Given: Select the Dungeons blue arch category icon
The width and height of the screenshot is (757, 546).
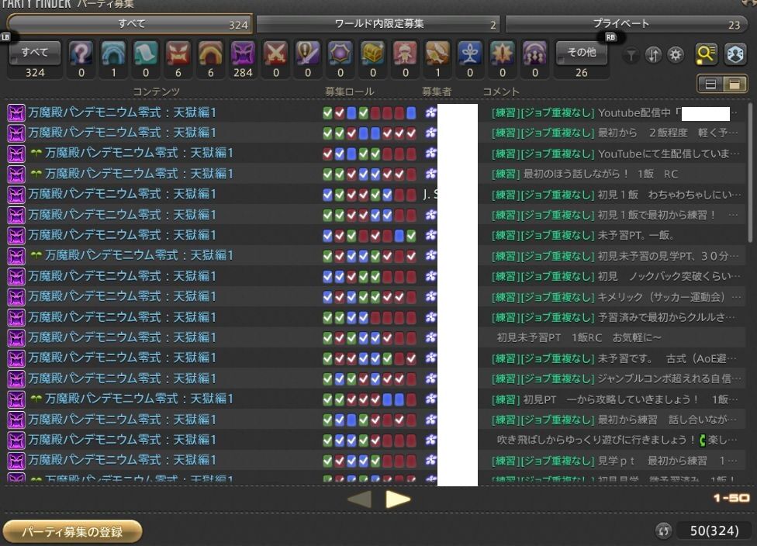Looking at the screenshot, I should point(113,53).
